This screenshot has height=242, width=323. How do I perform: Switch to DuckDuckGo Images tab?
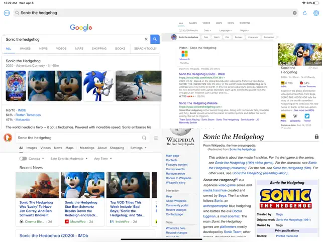pos(32,148)
